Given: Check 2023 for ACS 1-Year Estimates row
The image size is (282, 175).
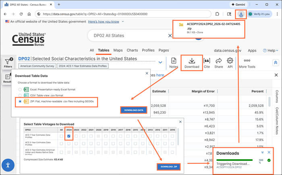Looking at the screenshot, I should tap(76, 136).
